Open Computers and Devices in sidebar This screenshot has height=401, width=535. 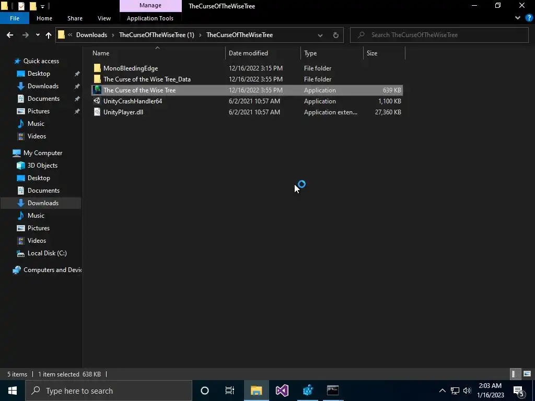(46, 270)
